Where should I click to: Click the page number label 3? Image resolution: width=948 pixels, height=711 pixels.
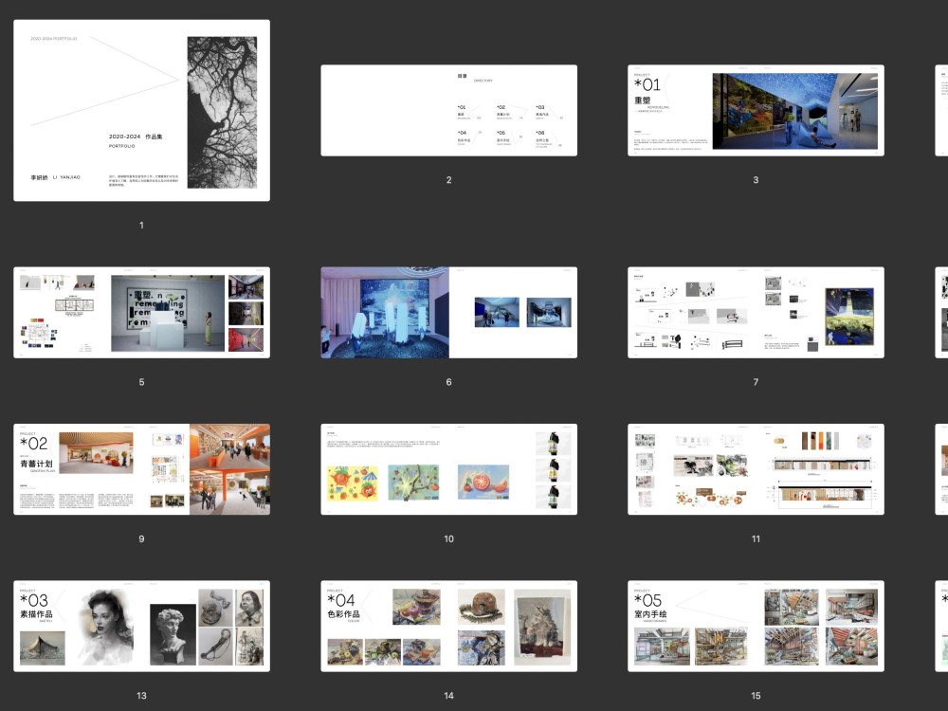point(756,179)
